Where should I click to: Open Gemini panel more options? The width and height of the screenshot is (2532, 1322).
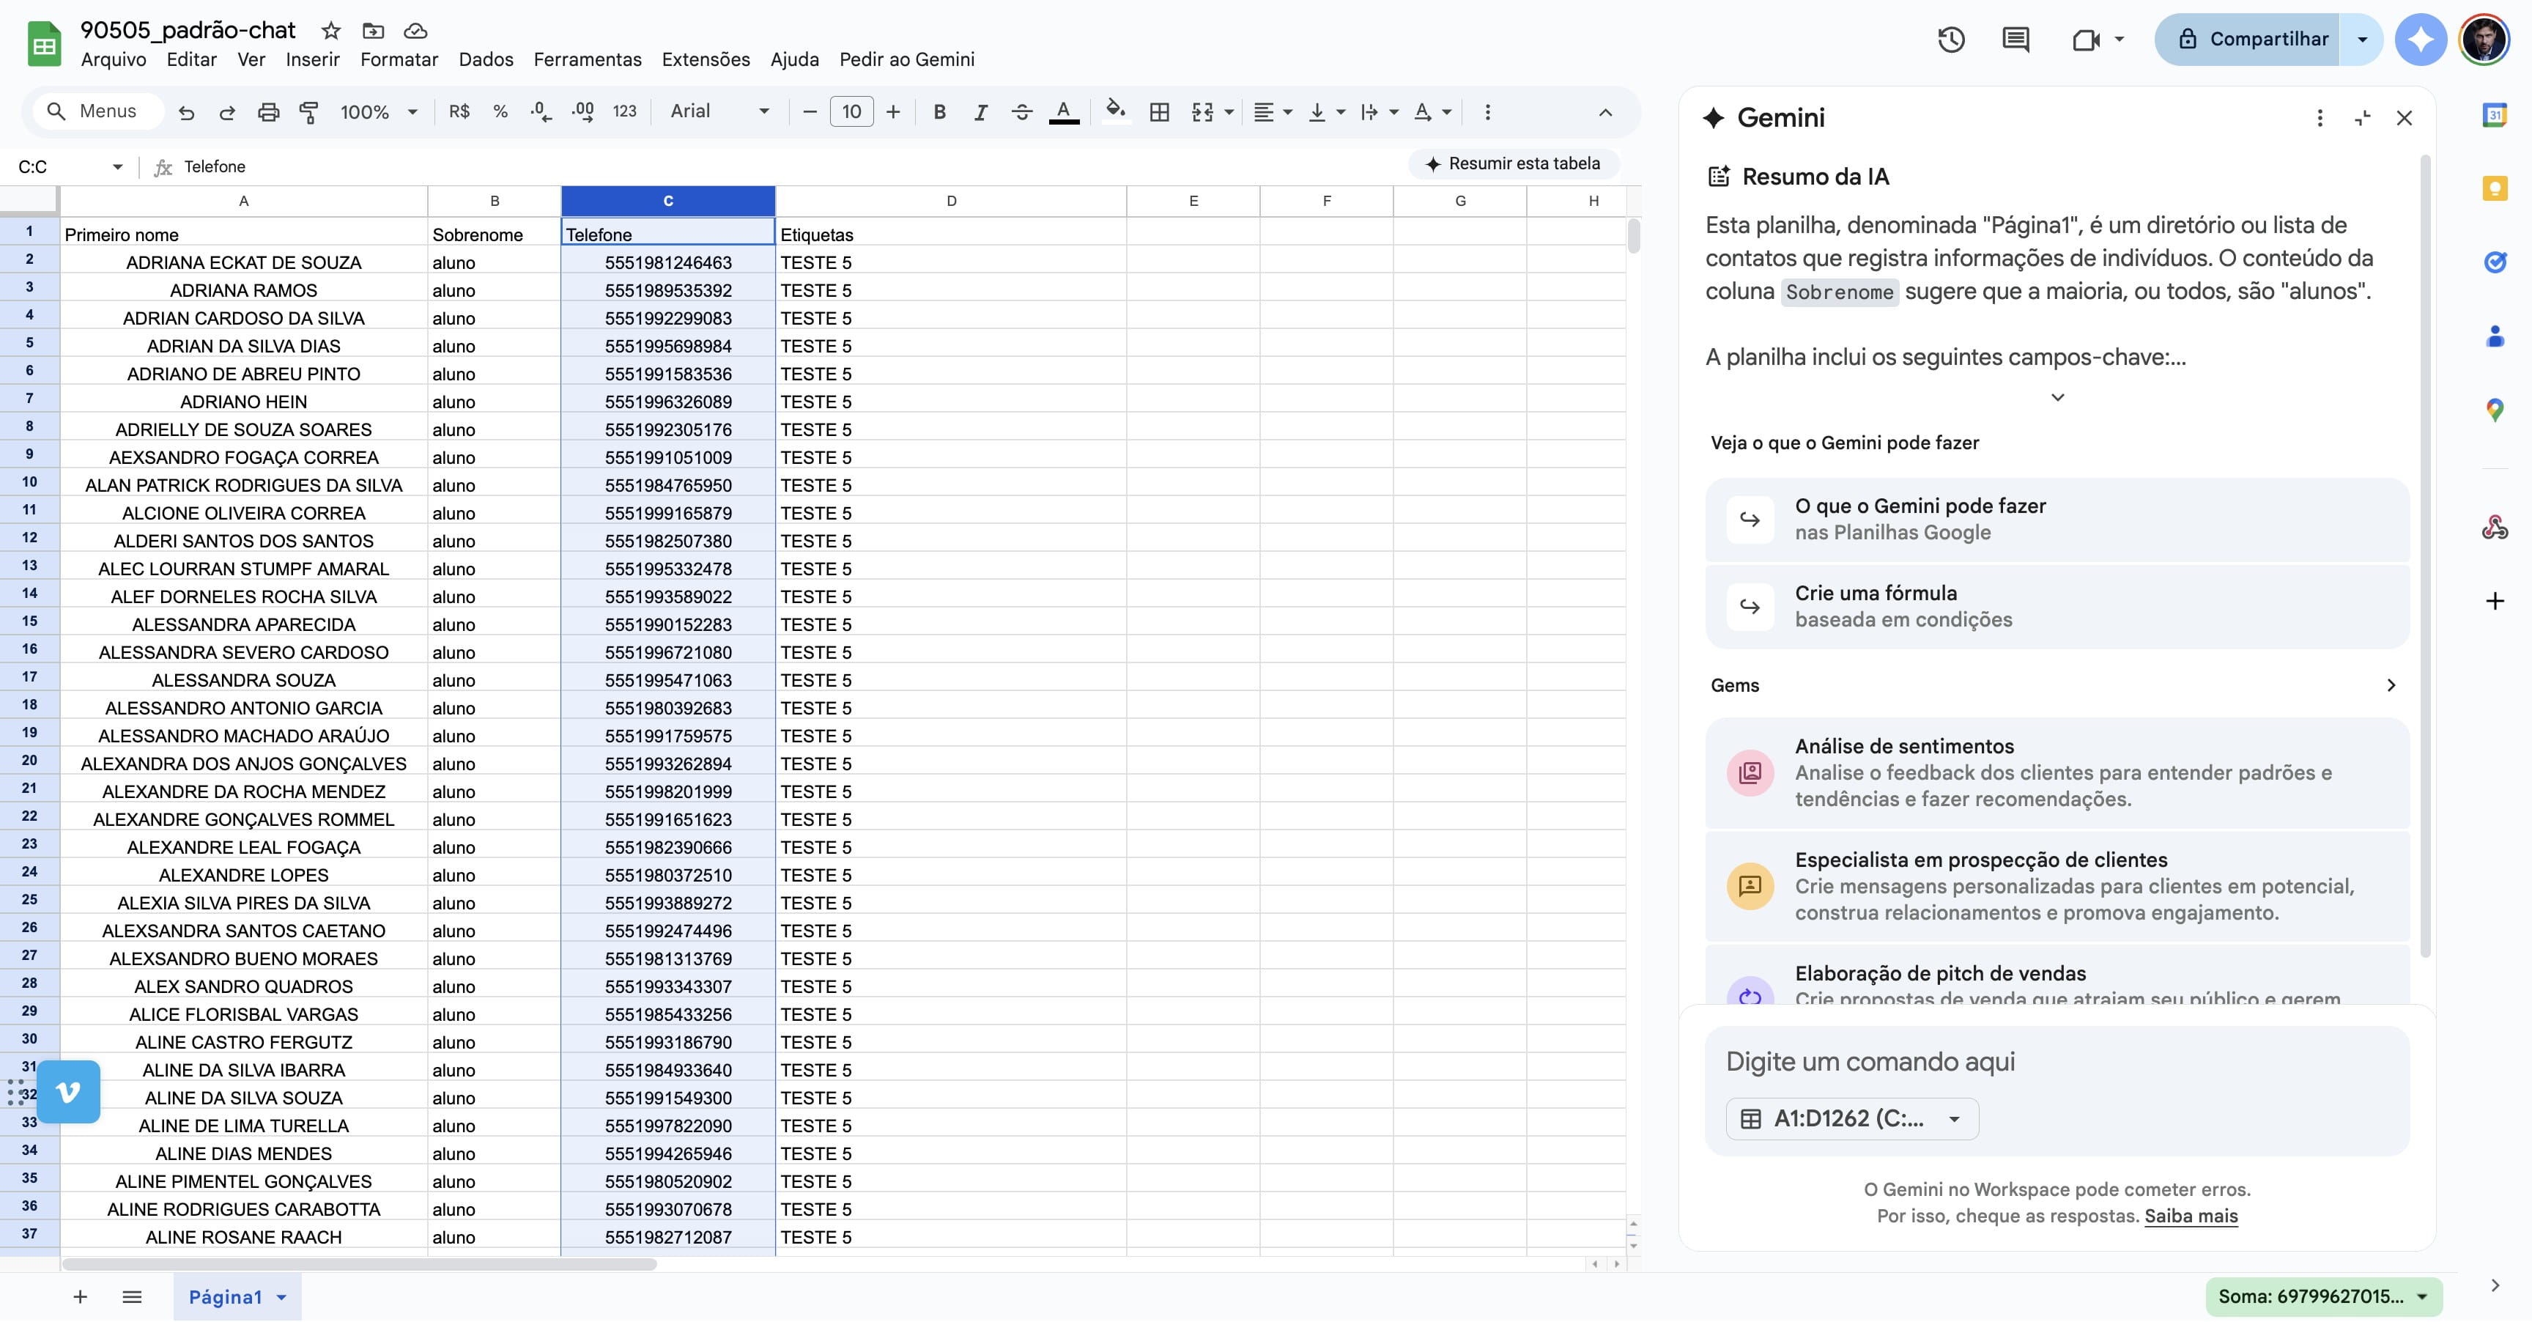(2320, 118)
